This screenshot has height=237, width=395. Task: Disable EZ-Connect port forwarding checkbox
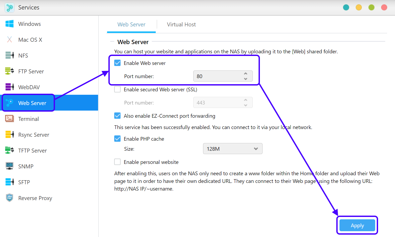[x=117, y=116]
